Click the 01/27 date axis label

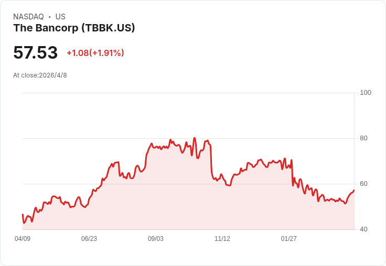(289, 239)
